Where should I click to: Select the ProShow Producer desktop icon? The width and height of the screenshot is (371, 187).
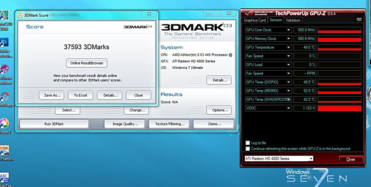[x=5, y=75]
